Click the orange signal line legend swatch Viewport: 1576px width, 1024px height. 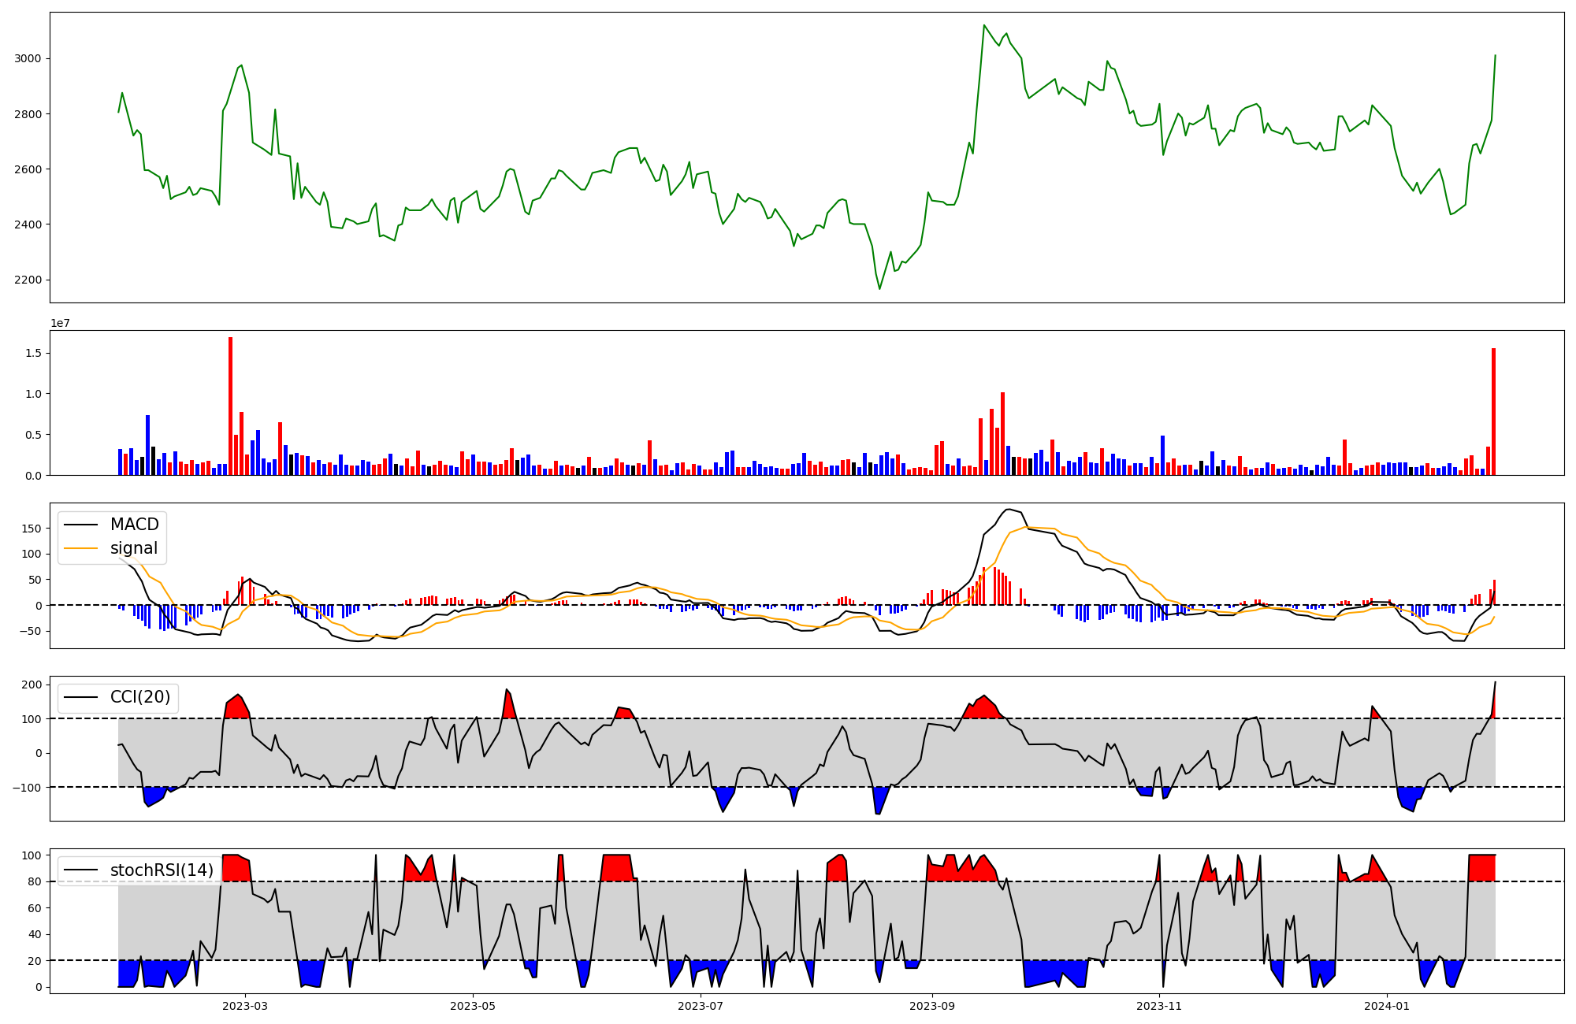click(x=81, y=548)
